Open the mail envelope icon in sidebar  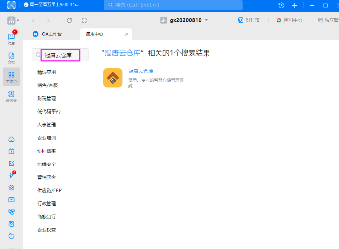point(11,200)
